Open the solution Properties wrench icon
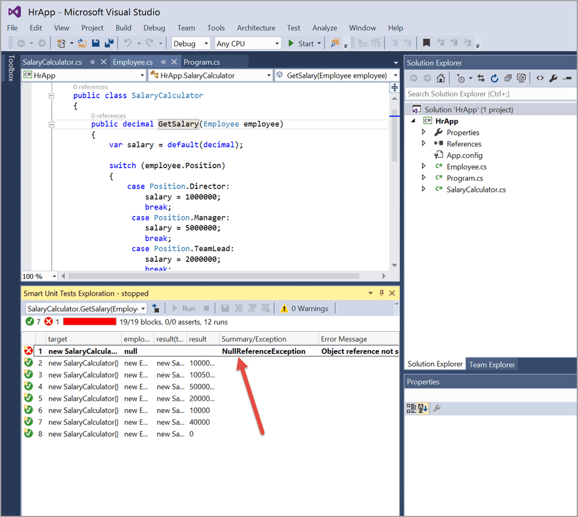The width and height of the screenshot is (578, 517). click(x=553, y=78)
